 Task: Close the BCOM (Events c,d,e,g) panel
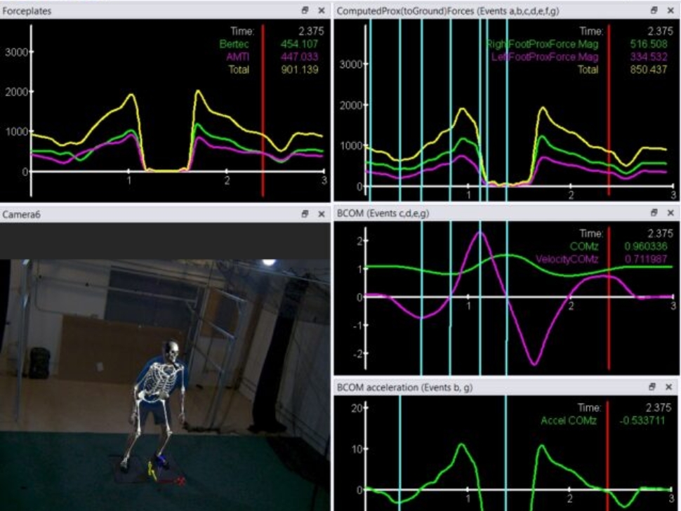[670, 212]
